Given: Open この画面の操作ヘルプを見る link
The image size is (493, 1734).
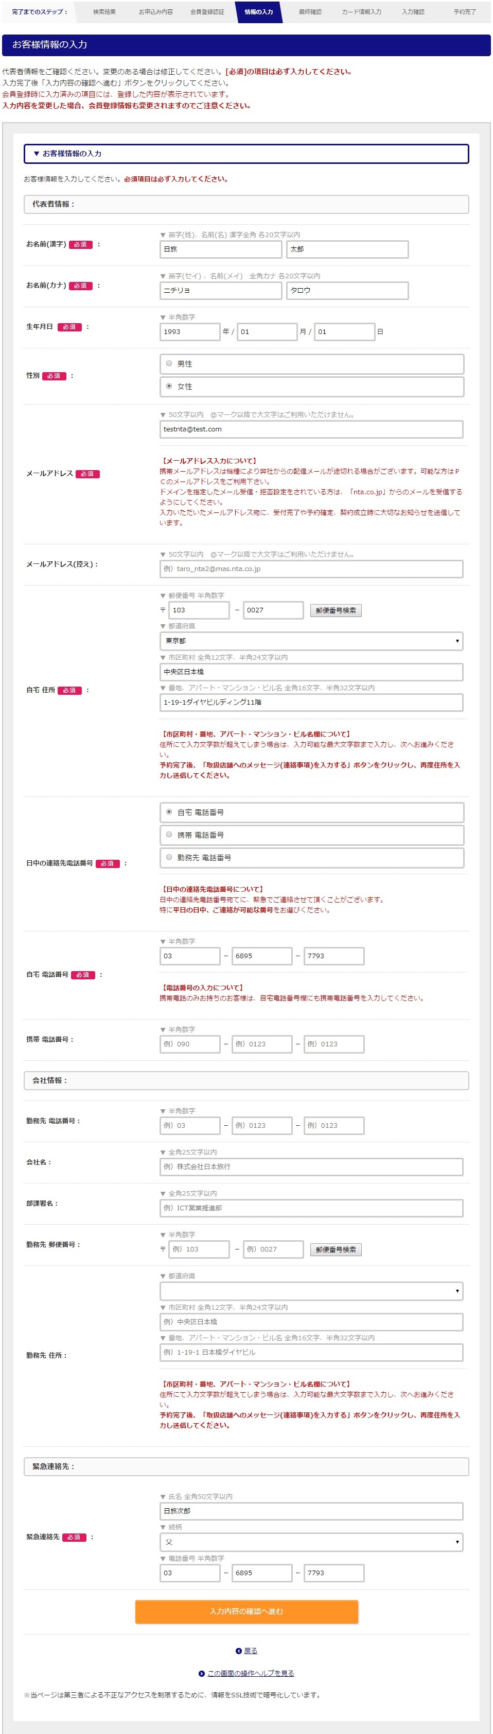Looking at the screenshot, I should click(x=251, y=1673).
